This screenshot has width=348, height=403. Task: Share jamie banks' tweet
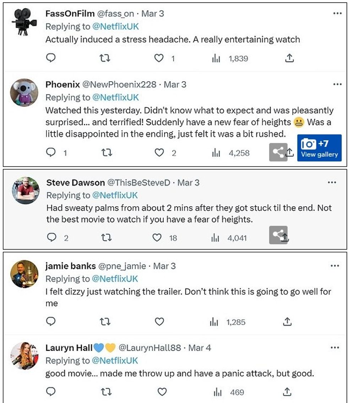(x=287, y=322)
